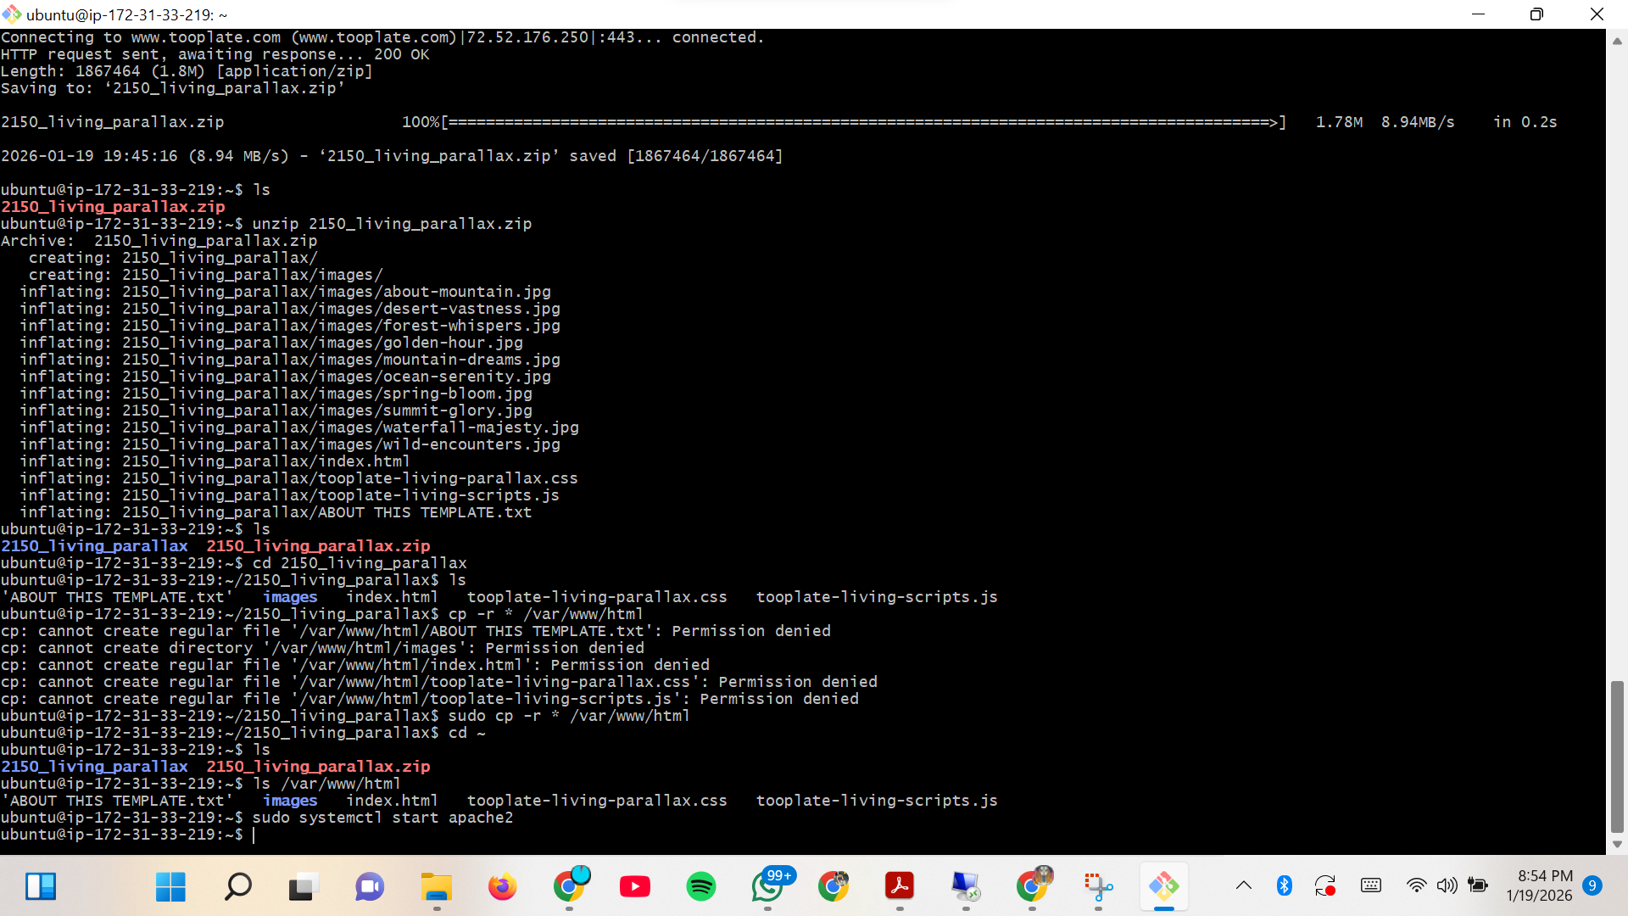Click the 'wild-encounters.jpg' inflating line
Image resolution: width=1628 pixels, height=916 pixels.
click(x=290, y=444)
